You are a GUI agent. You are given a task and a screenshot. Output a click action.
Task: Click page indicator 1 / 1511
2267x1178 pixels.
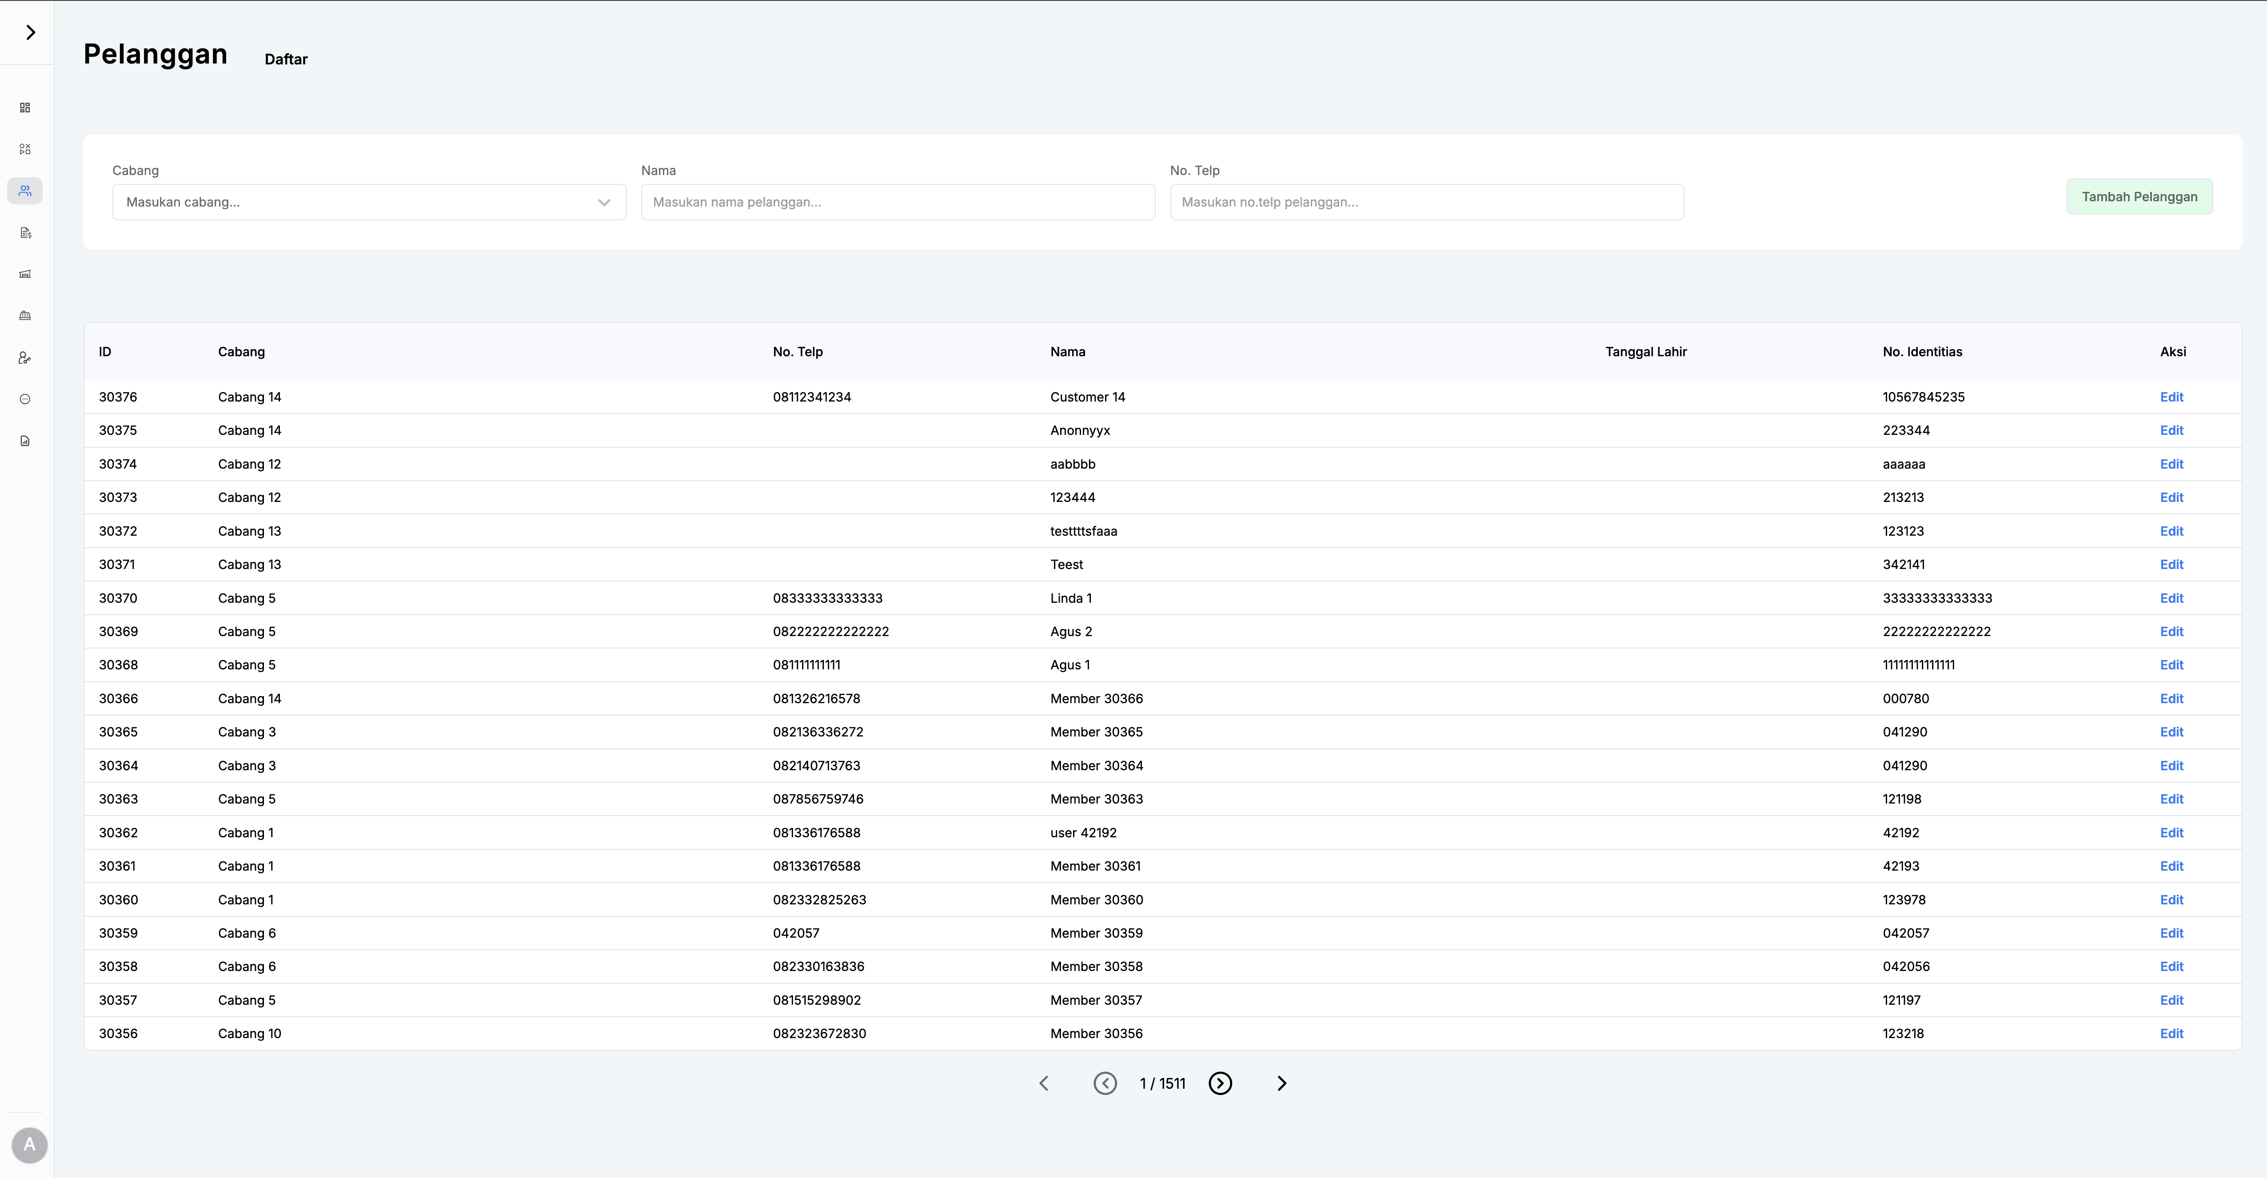coord(1162,1084)
